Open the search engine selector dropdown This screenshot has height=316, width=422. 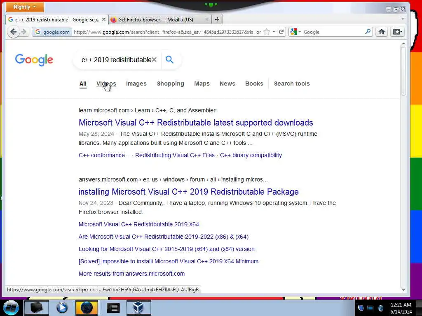295,32
